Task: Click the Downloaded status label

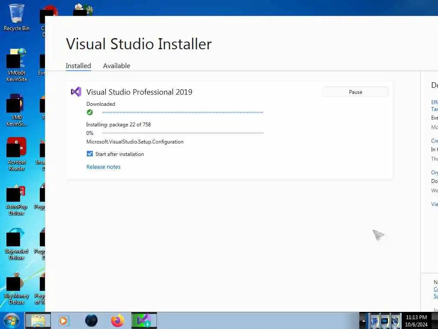Action: 101,104
